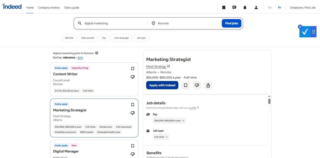Open Company reviews tab
This screenshot has width=320, height=158.
(49, 8)
